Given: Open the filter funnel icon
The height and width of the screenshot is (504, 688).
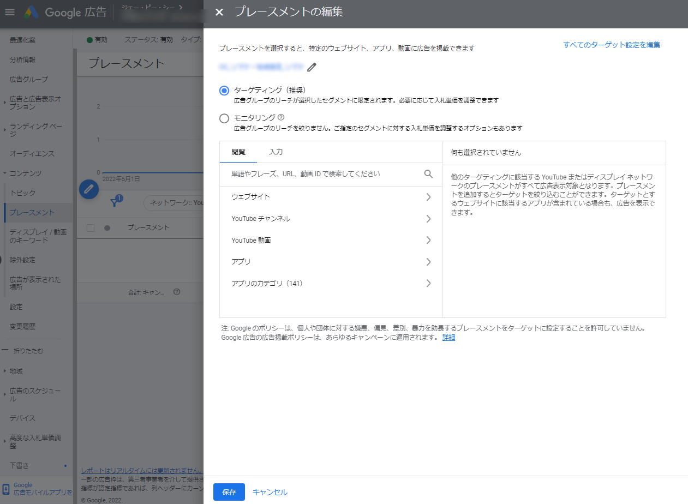Looking at the screenshot, I should [x=115, y=202].
